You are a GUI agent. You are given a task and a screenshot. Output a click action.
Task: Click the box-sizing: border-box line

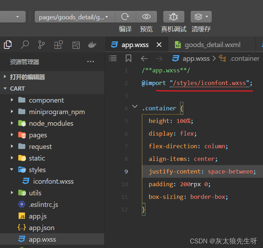point(188,197)
